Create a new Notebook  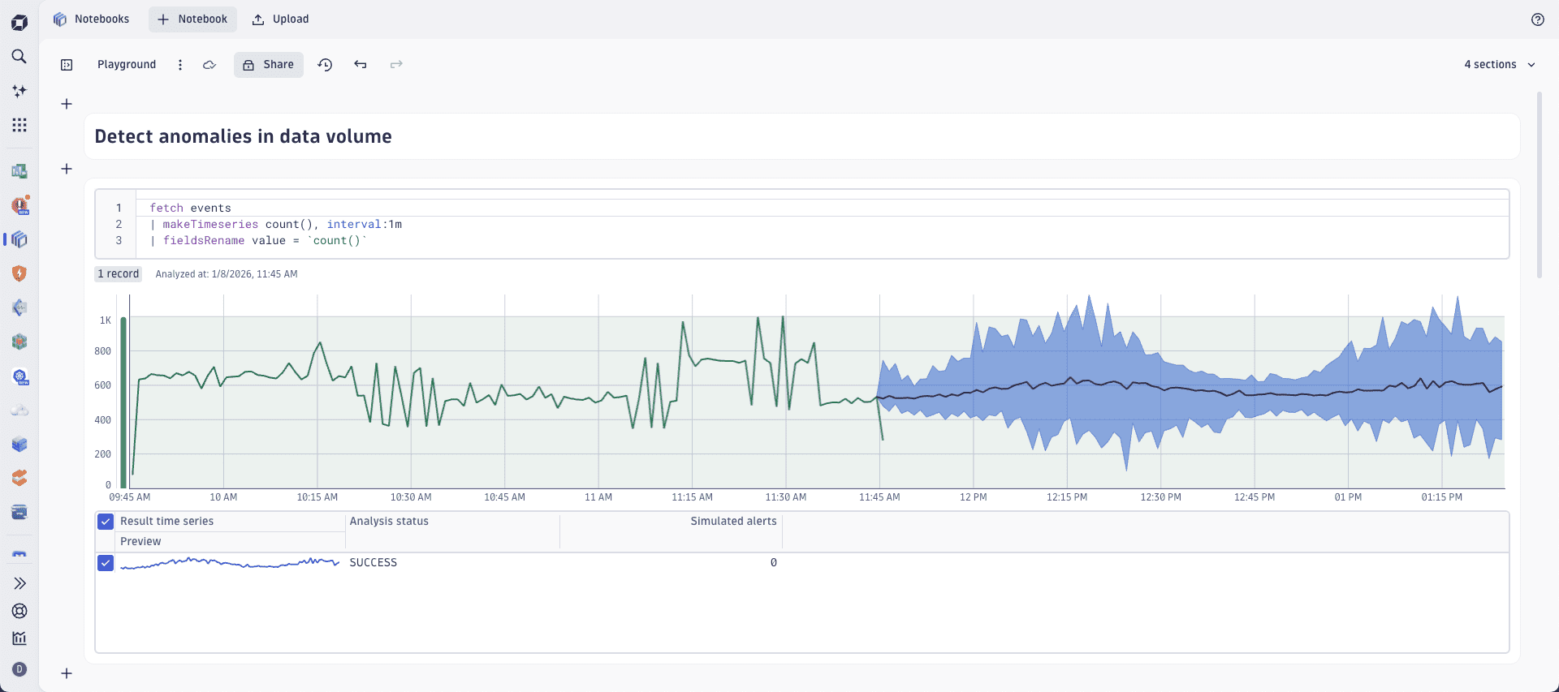[x=192, y=19]
